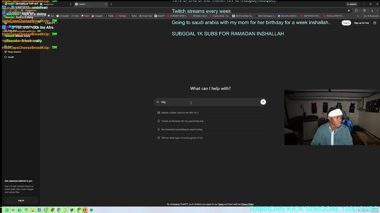Open the help question mark icon
The width and height of the screenshot is (380, 213).
(x=375, y=23)
